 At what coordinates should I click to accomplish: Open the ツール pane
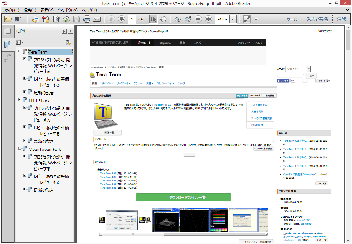[x=292, y=19]
